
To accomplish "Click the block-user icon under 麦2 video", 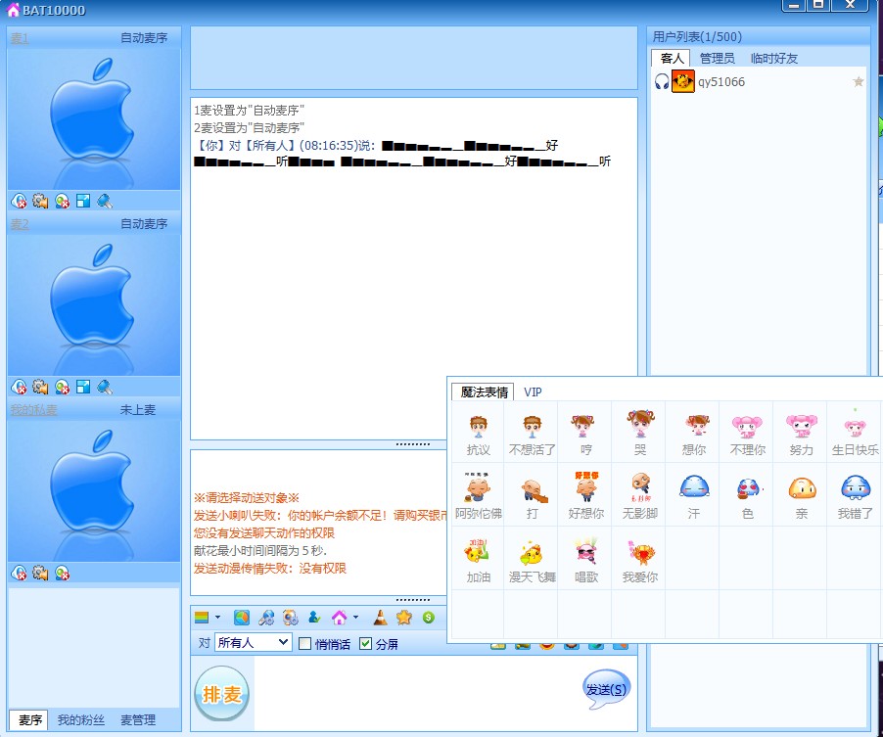I will click(62, 387).
